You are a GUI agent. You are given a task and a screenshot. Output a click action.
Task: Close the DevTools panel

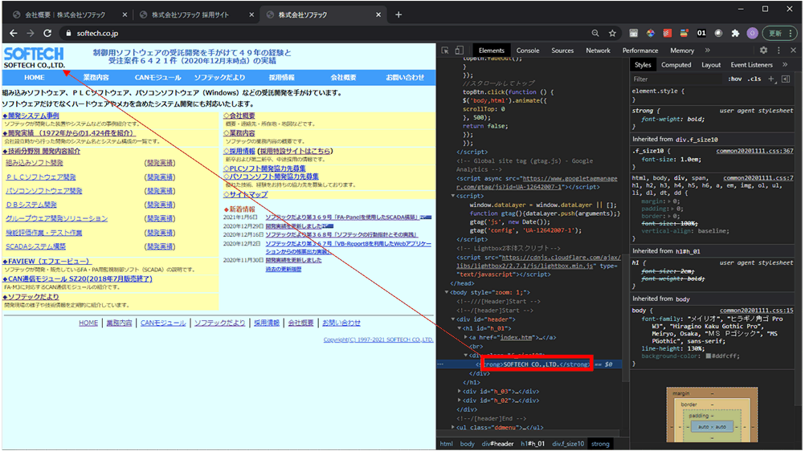coord(793,51)
